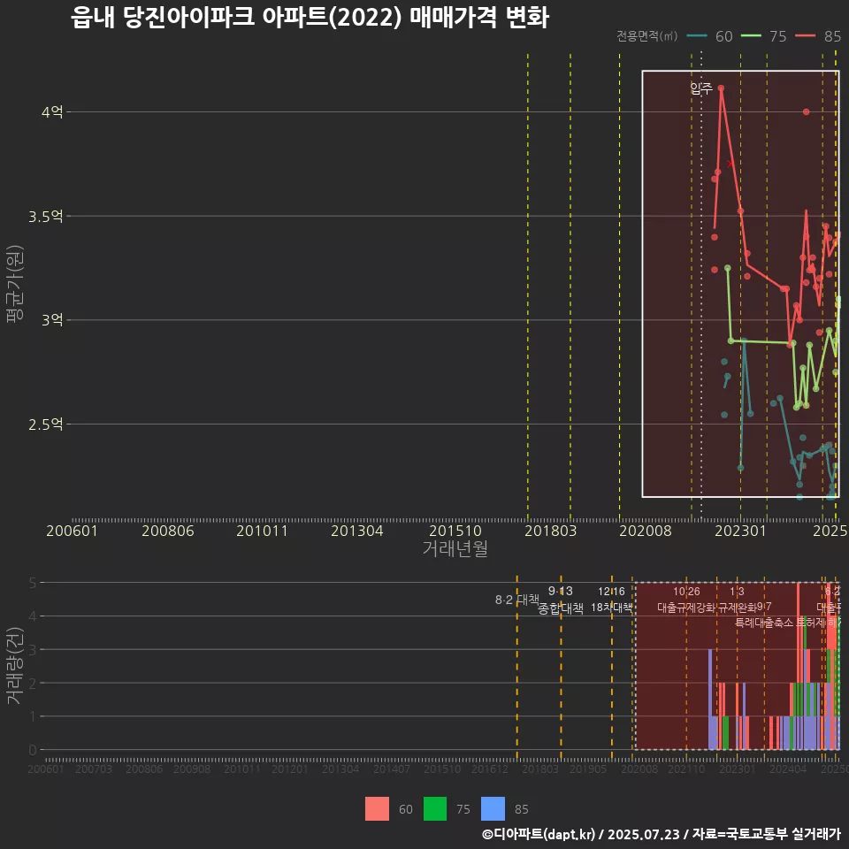Click the green 75 swatch in bottom legend
Screen dimensions: 849x849
click(435, 808)
